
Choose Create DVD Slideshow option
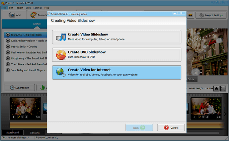pyautogui.click(x=116, y=55)
